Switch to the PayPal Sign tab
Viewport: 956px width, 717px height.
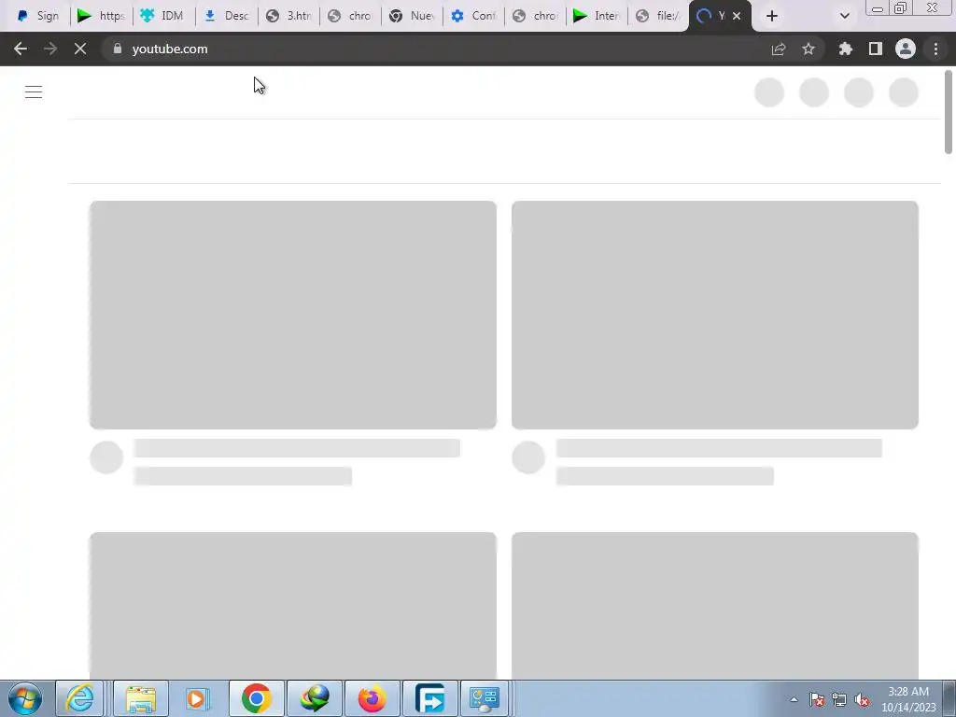point(40,16)
